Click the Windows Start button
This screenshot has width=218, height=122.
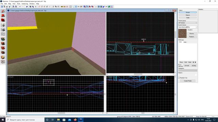click(2, 120)
